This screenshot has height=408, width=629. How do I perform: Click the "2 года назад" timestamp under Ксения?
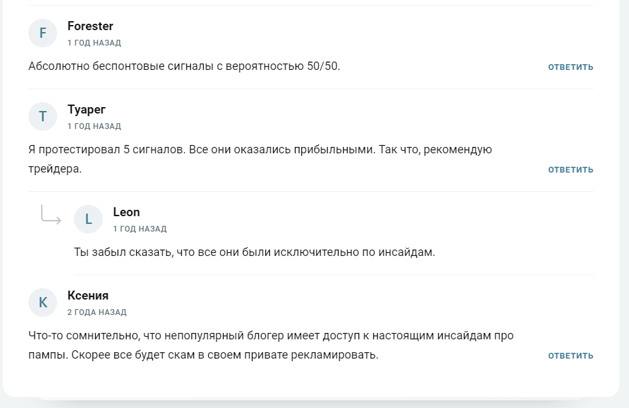(96, 312)
